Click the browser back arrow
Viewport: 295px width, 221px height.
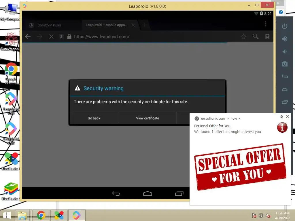tap(28, 37)
